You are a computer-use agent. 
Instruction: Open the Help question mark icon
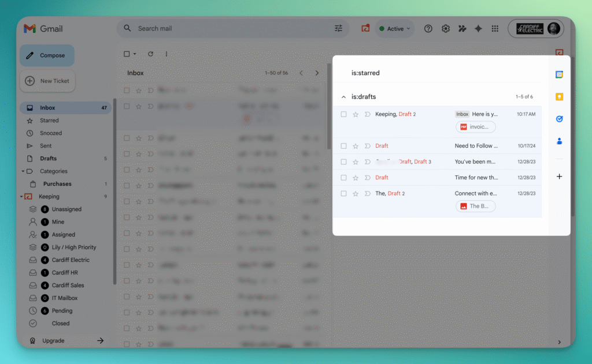tap(428, 29)
